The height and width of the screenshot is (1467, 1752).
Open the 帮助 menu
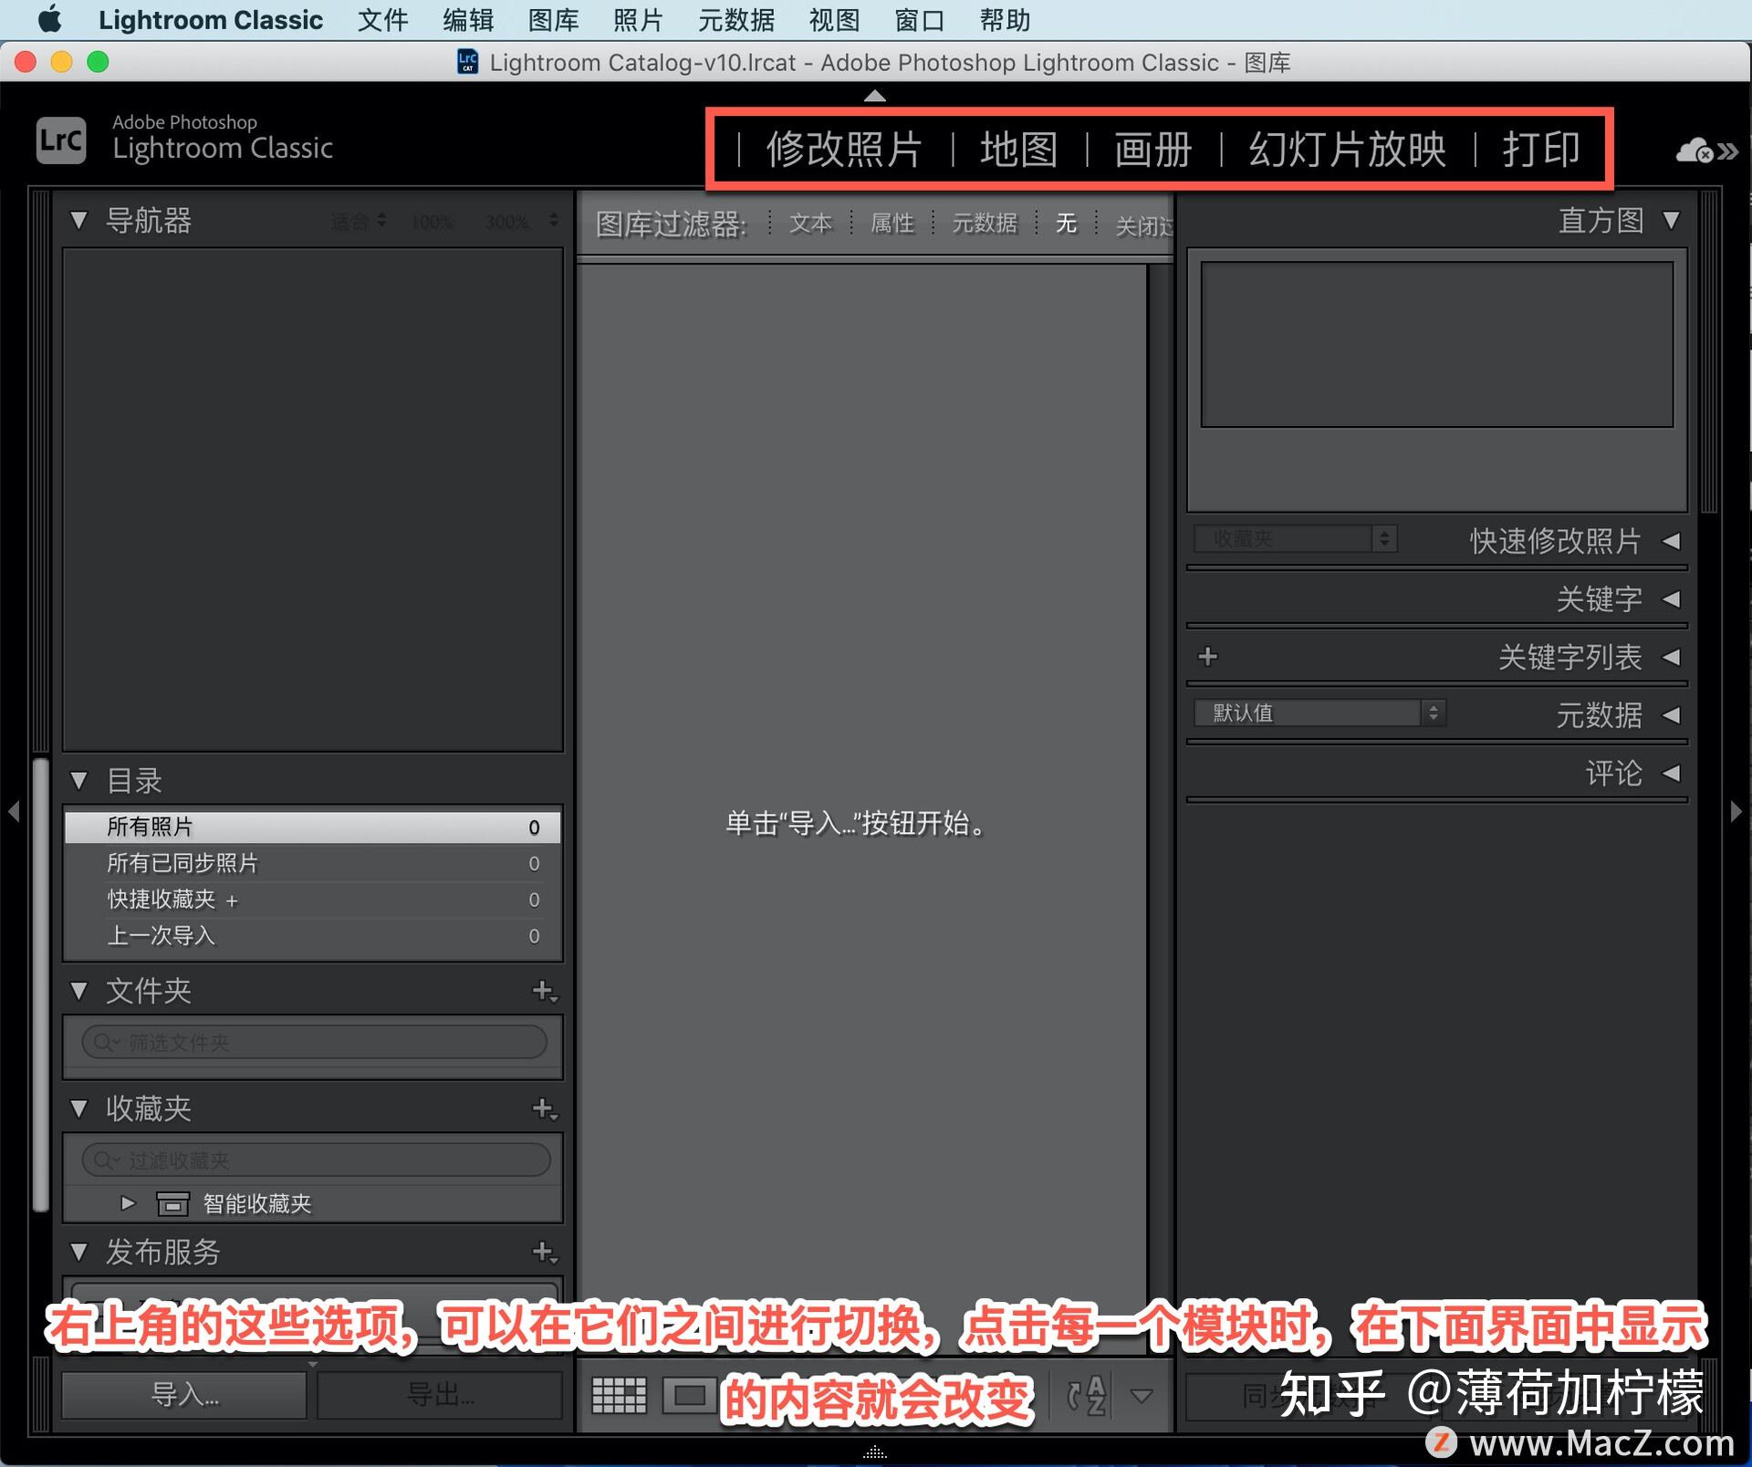1005,20
